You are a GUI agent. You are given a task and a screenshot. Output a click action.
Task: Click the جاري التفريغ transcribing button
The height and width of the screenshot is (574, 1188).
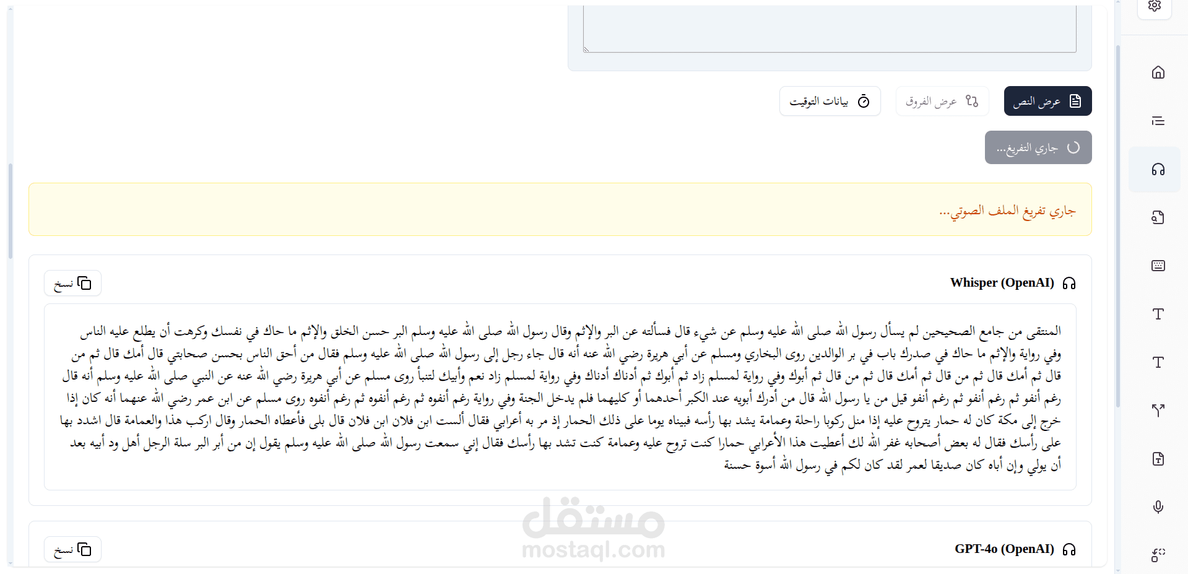pos(1038,147)
